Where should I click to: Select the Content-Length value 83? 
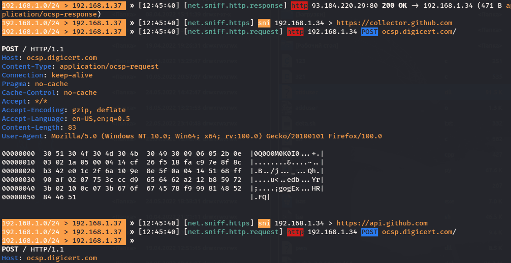pos(72,127)
